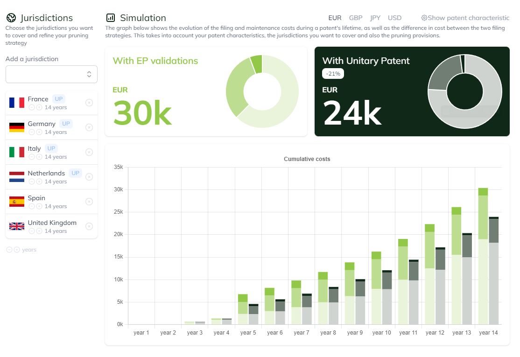Click the -21% savings badge
The image size is (520, 357).
(333, 74)
